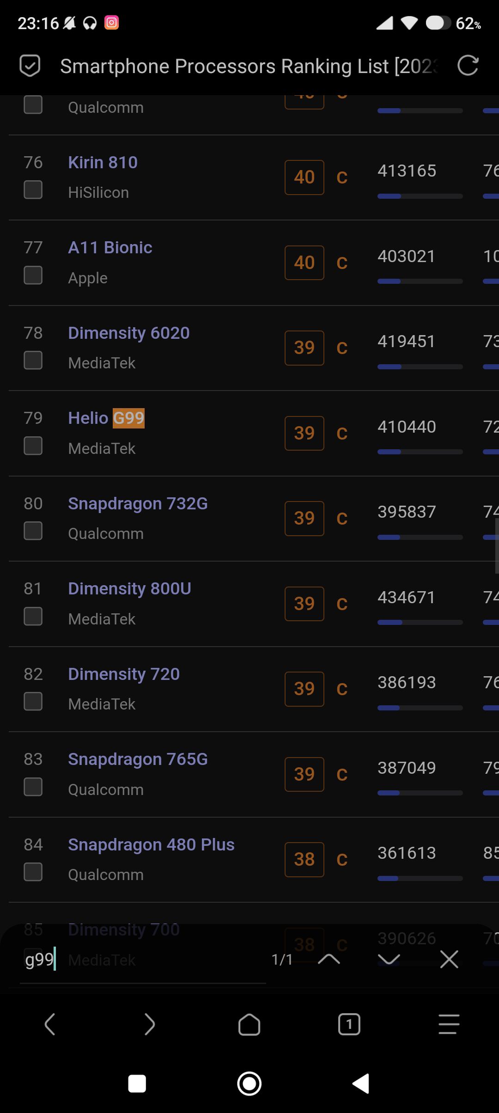499x1113 pixels.
Task: Open the Dimensity 720 processor link
Action: click(123, 674)
